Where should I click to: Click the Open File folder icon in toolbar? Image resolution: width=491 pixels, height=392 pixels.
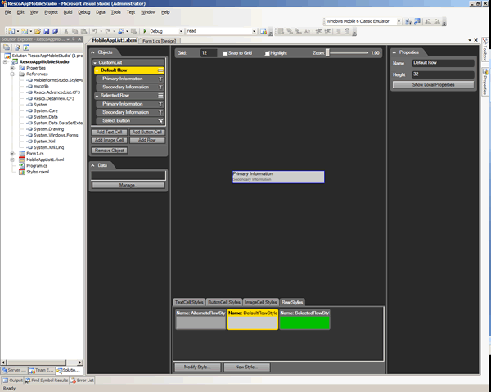38,31
